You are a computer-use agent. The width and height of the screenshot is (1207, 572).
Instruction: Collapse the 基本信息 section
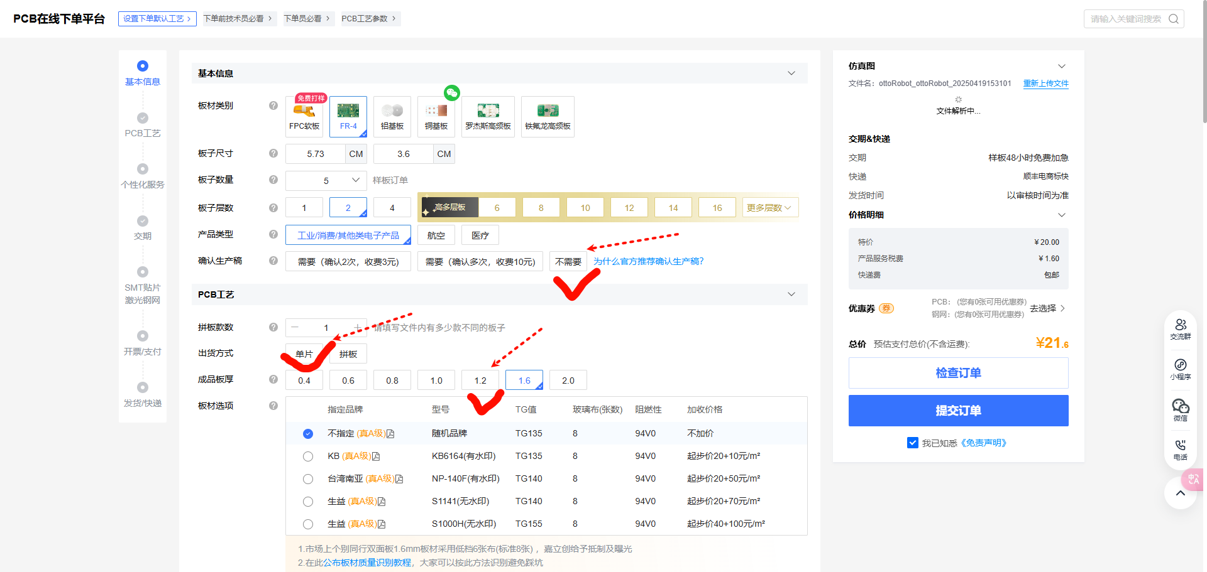coord(791,73)
